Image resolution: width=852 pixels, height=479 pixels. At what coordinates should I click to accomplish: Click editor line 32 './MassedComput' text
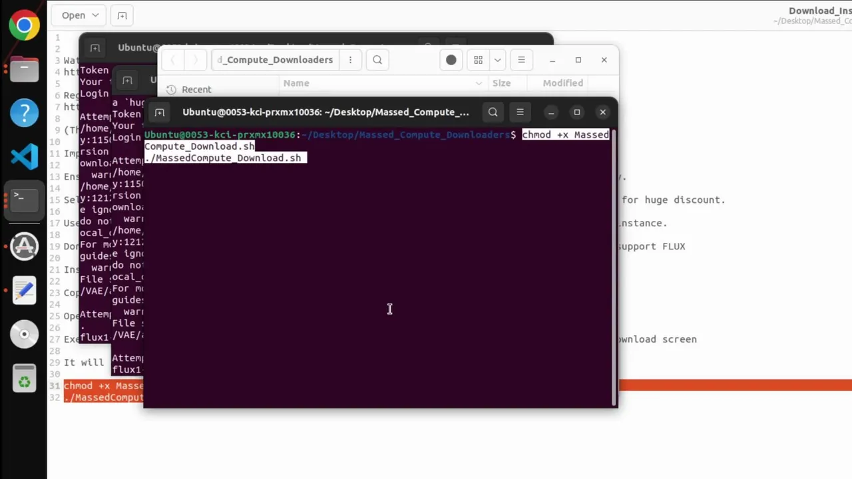pos(103,397)
